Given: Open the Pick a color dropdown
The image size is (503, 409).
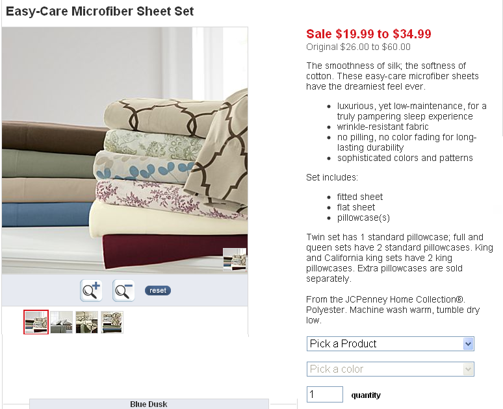Looking at the screenshot, I should (391, 369).
